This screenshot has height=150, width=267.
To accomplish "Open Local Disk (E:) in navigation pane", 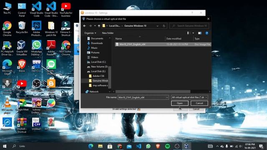I will 98,71.
